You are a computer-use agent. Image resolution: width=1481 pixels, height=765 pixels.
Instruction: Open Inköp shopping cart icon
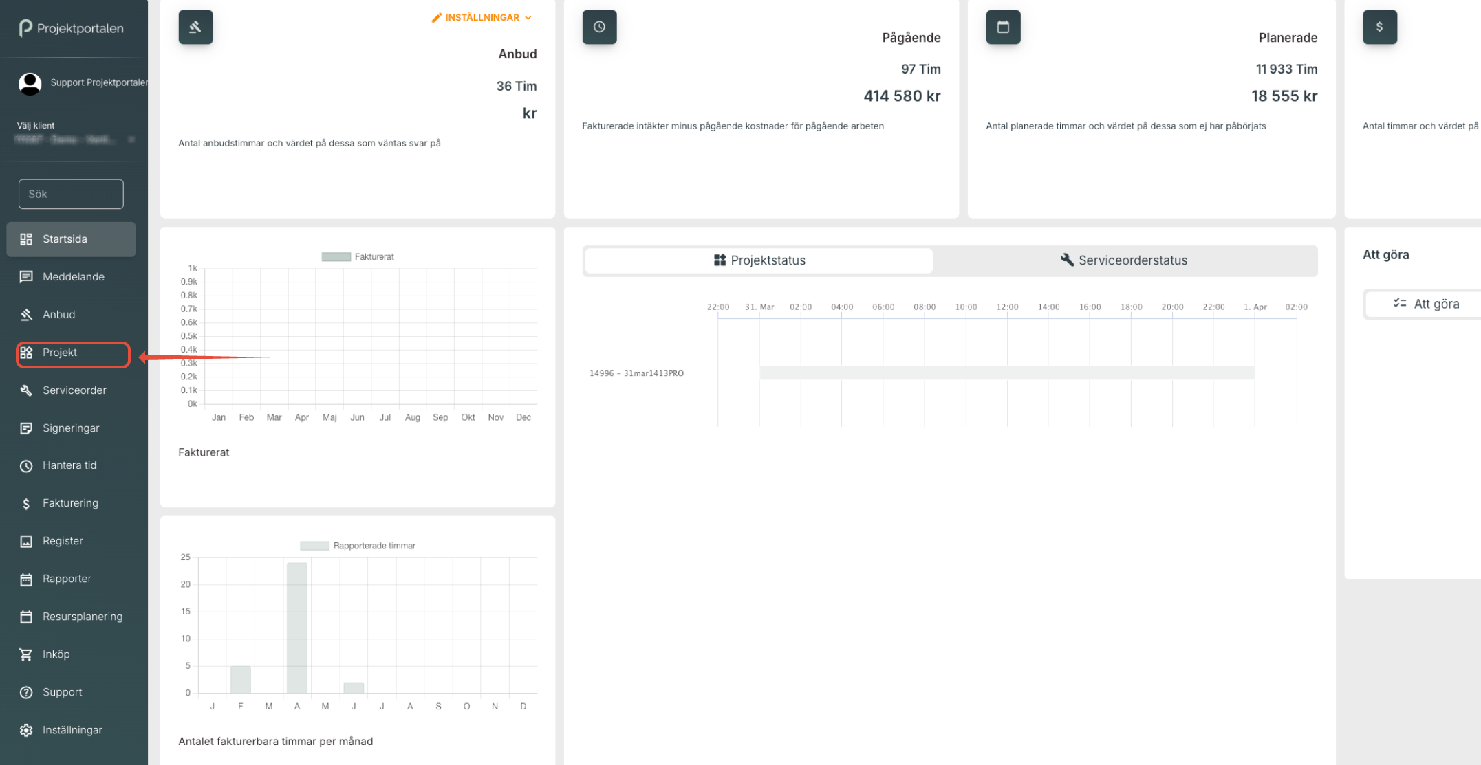coord(26,655)
